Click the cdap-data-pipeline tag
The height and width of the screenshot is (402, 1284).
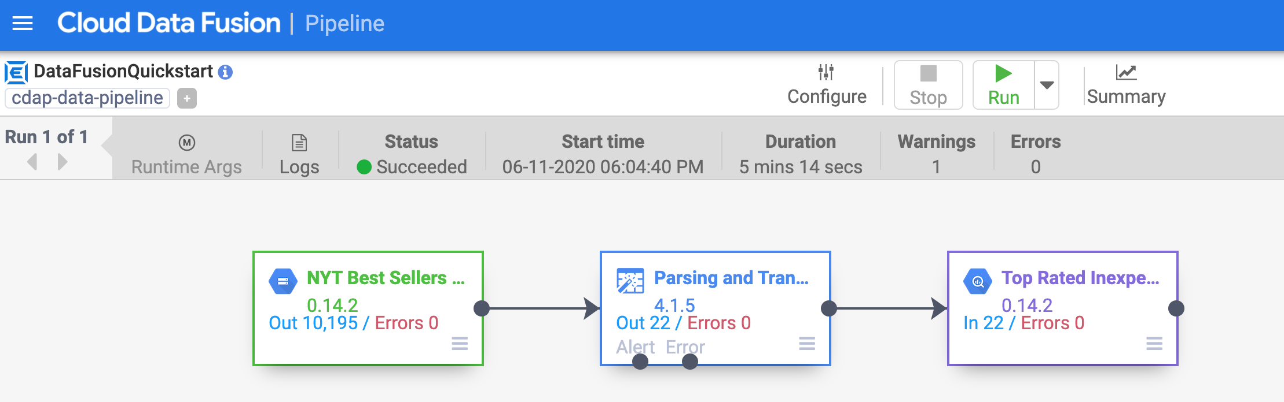click(87, 98)
